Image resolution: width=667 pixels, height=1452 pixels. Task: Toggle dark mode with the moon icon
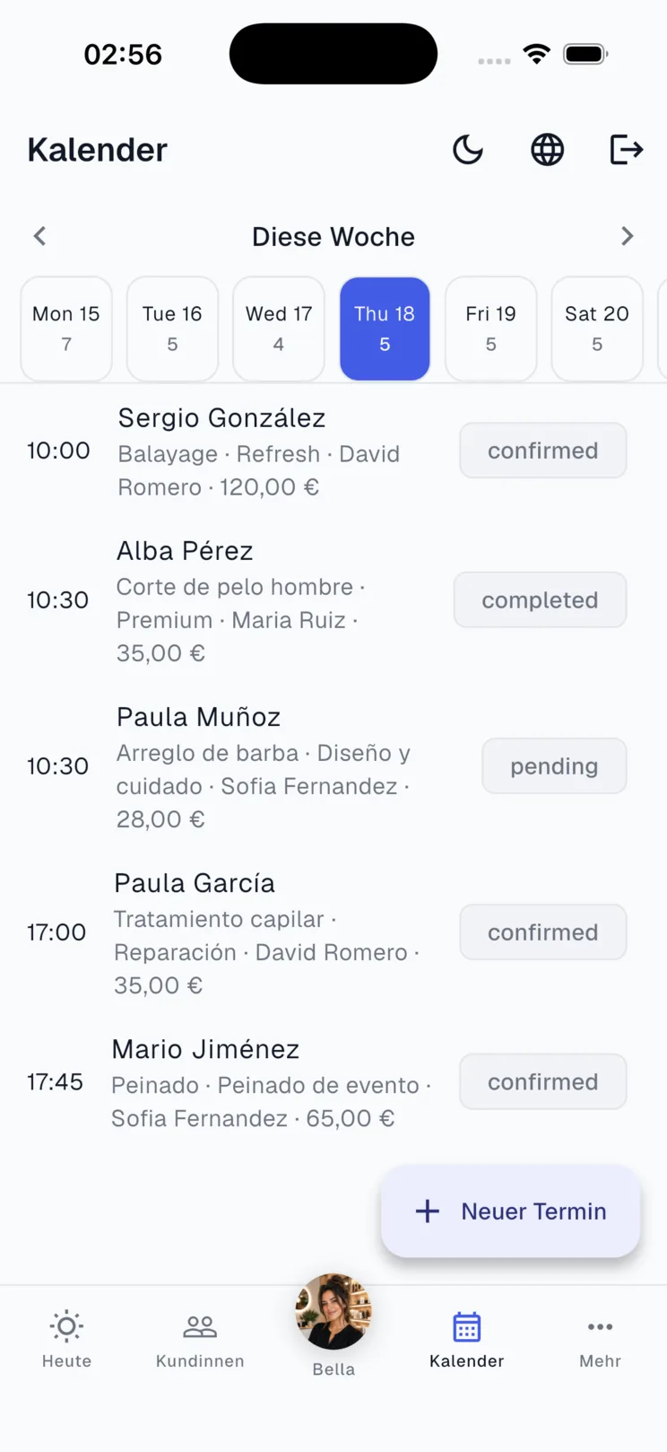[x=468, y=150]
